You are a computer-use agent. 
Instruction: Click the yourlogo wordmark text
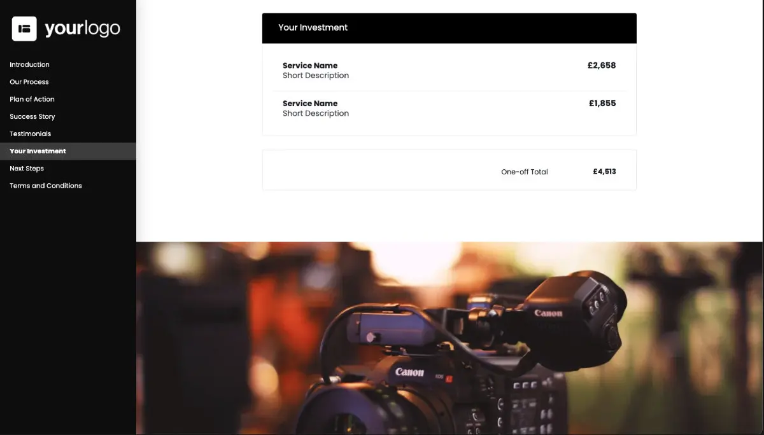pos(81,27)
